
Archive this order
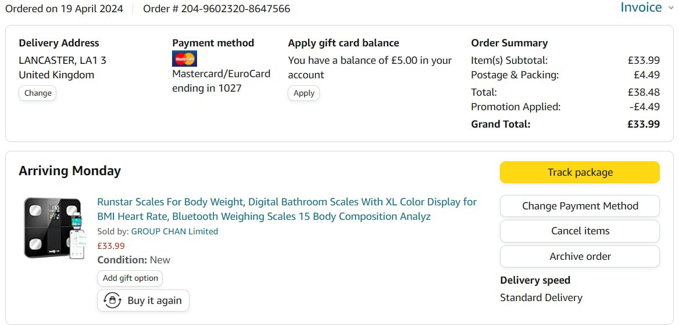[580, 256]
